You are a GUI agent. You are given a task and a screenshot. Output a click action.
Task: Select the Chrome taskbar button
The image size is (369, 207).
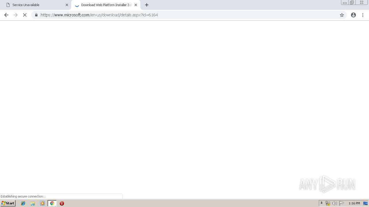pos(52,203)
